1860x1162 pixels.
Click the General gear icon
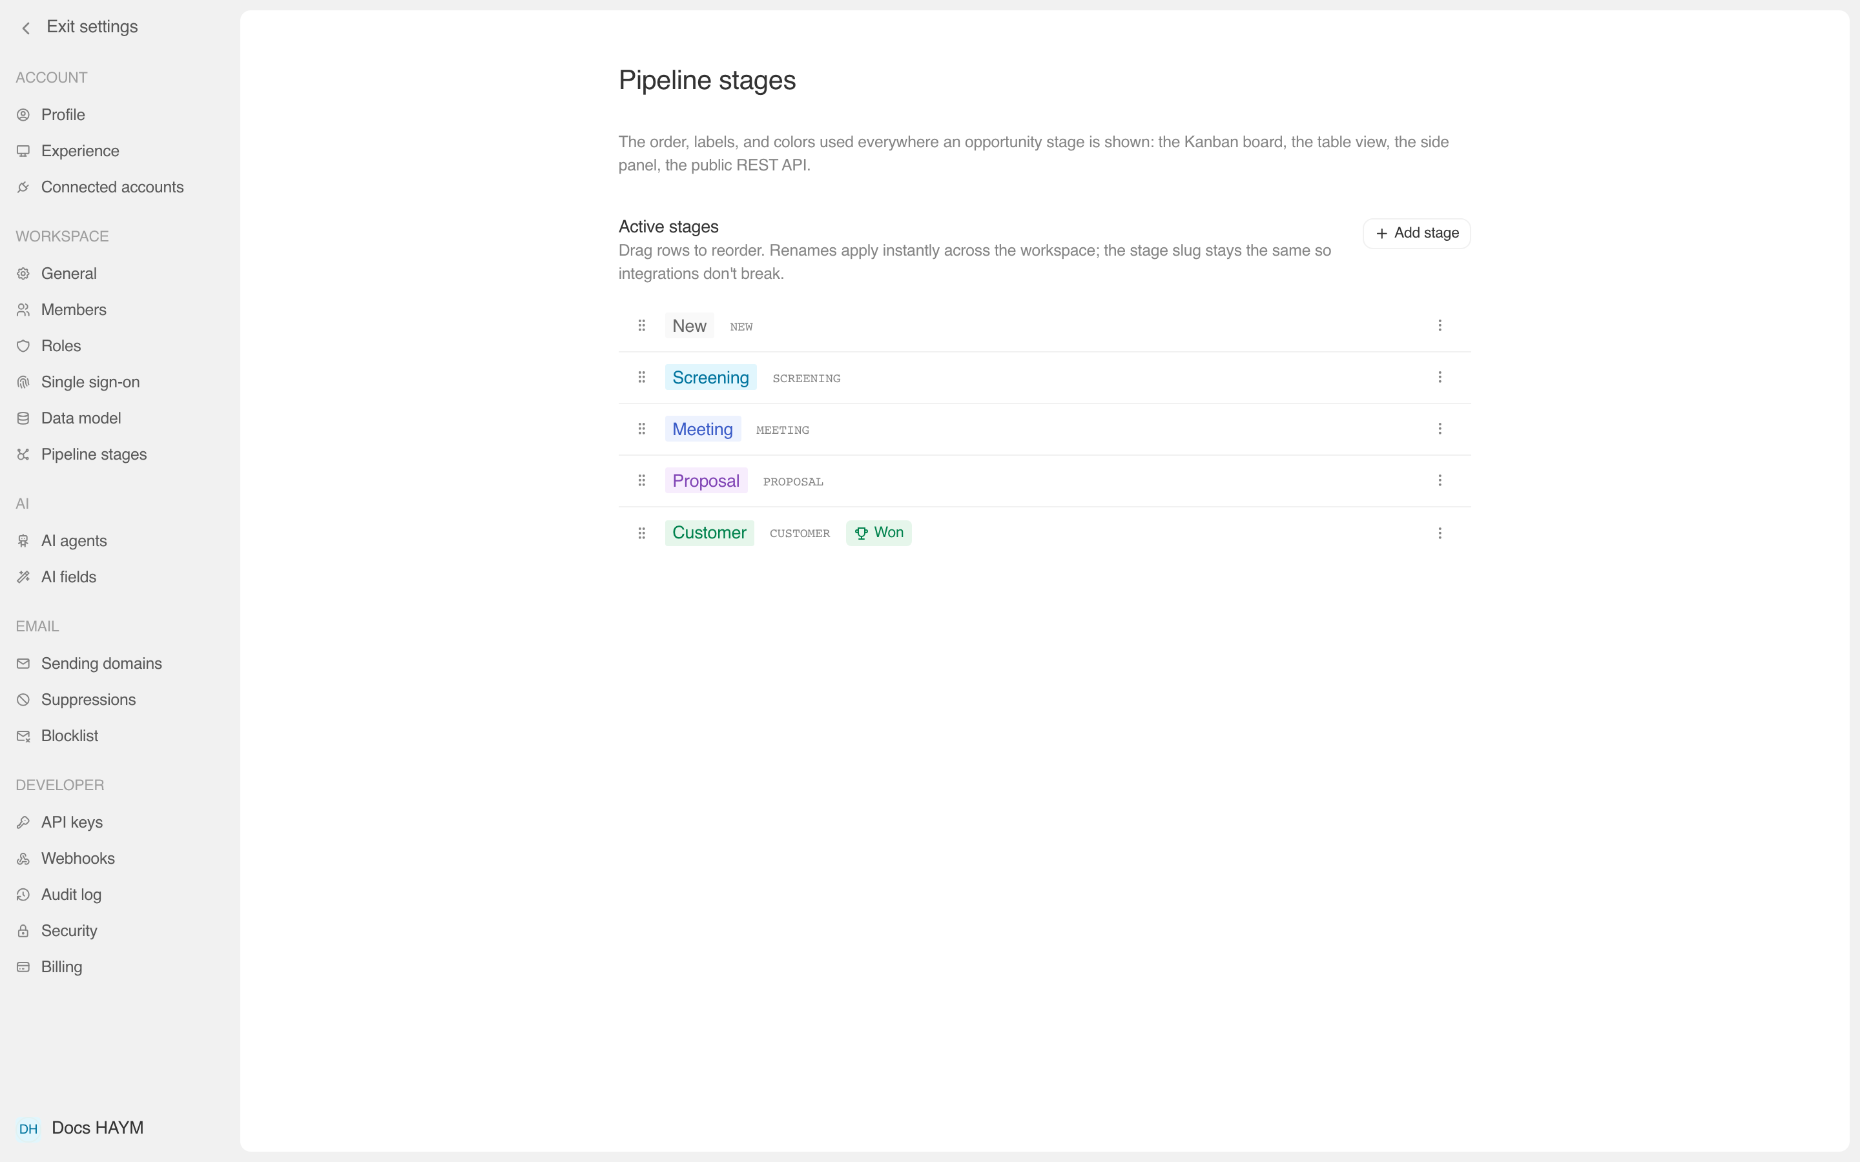(x=23, y=274)
